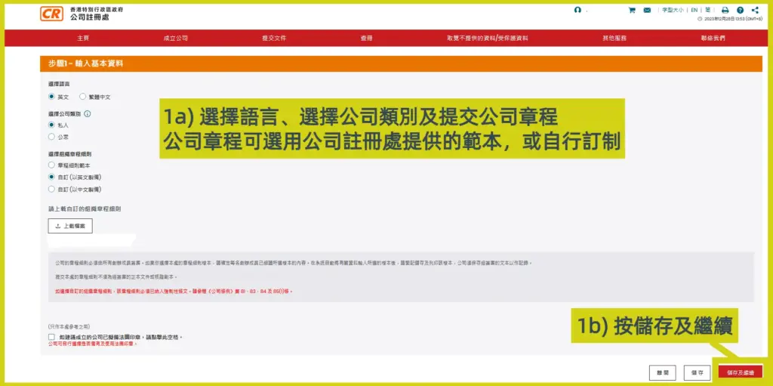
Task: Switch site language to EN
Action: tap(694, 11)
